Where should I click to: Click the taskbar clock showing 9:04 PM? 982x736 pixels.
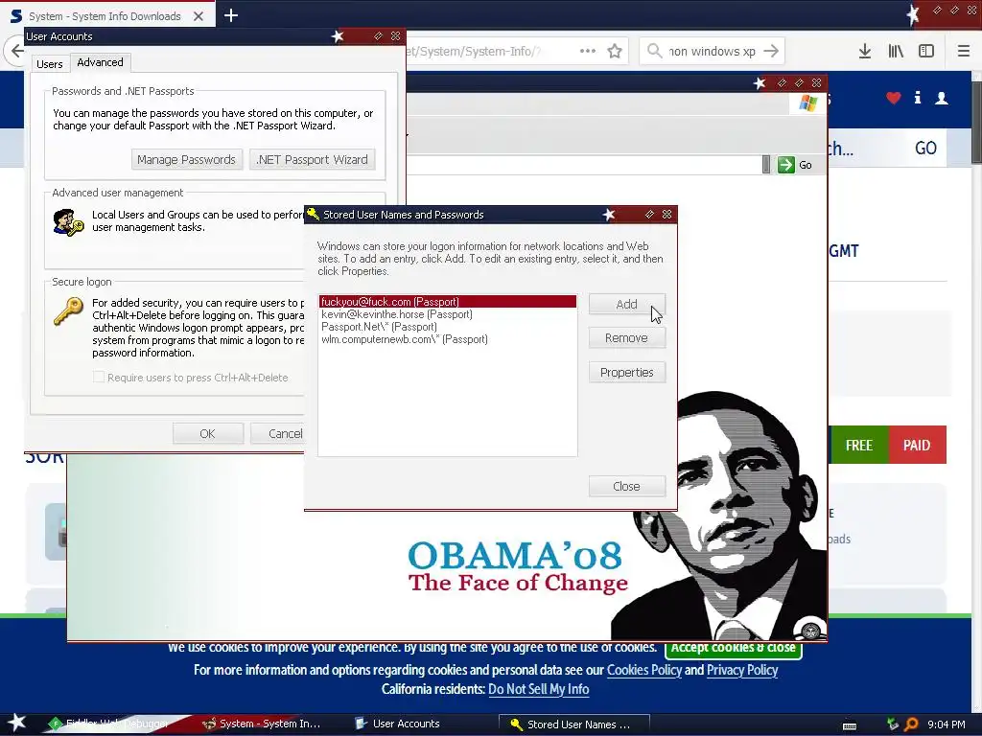coord(947,724)
